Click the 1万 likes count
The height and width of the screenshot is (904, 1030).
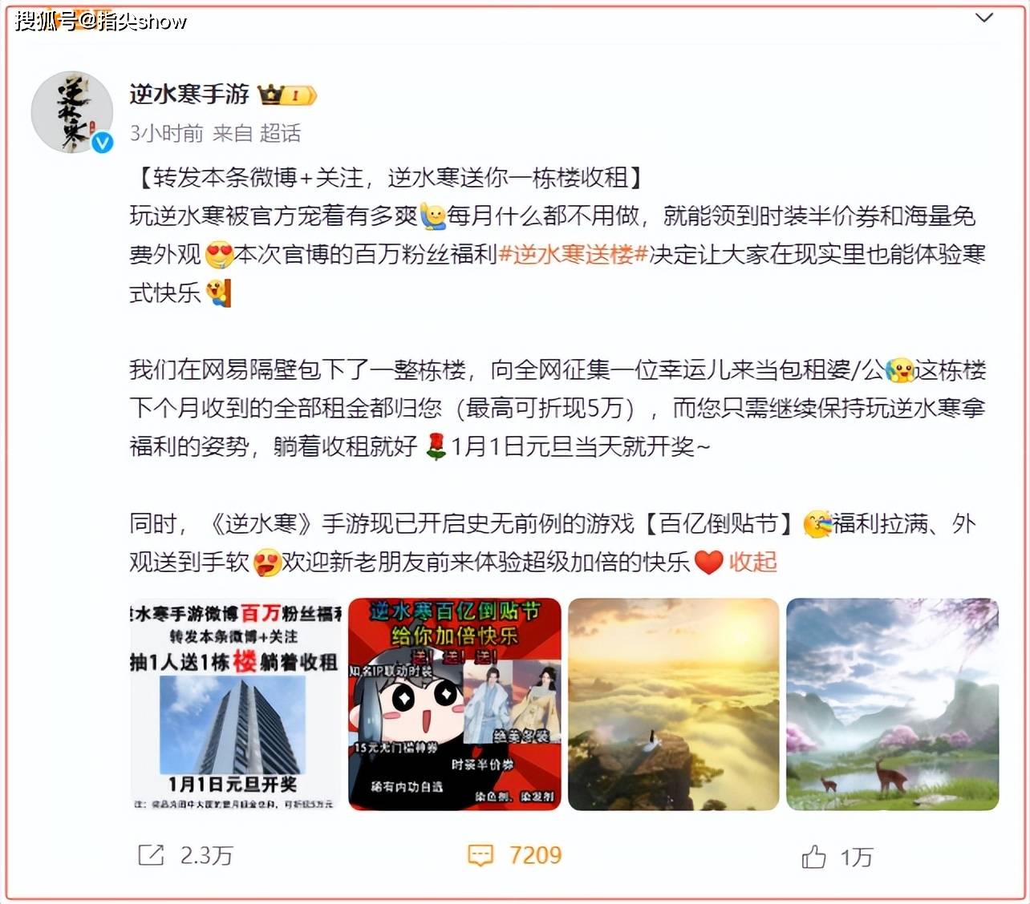point(856,857)
